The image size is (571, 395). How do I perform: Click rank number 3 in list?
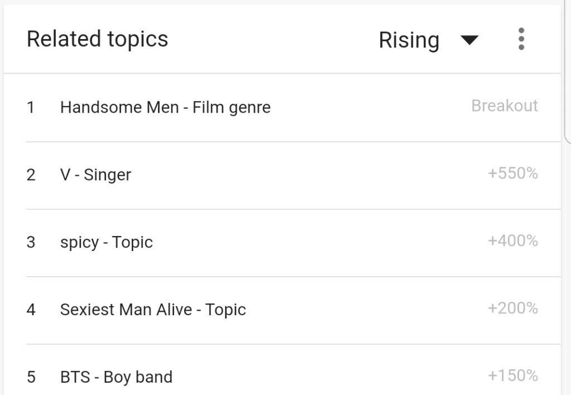pos(31,242)
